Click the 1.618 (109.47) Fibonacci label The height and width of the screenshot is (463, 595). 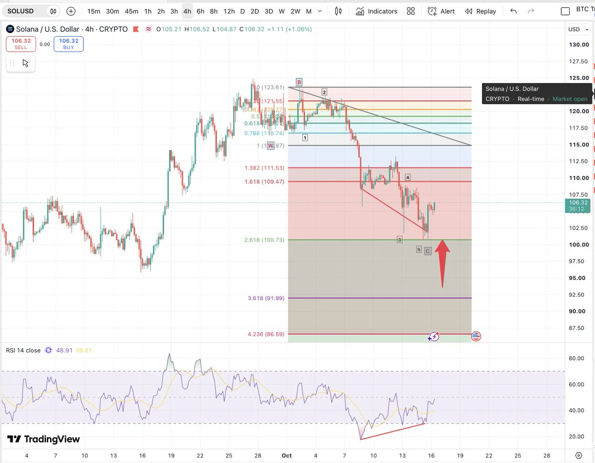tap(264, 182)
